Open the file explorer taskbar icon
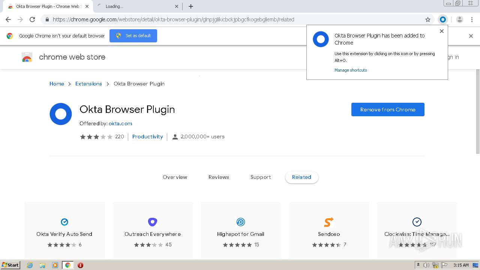 pos(42,265)
